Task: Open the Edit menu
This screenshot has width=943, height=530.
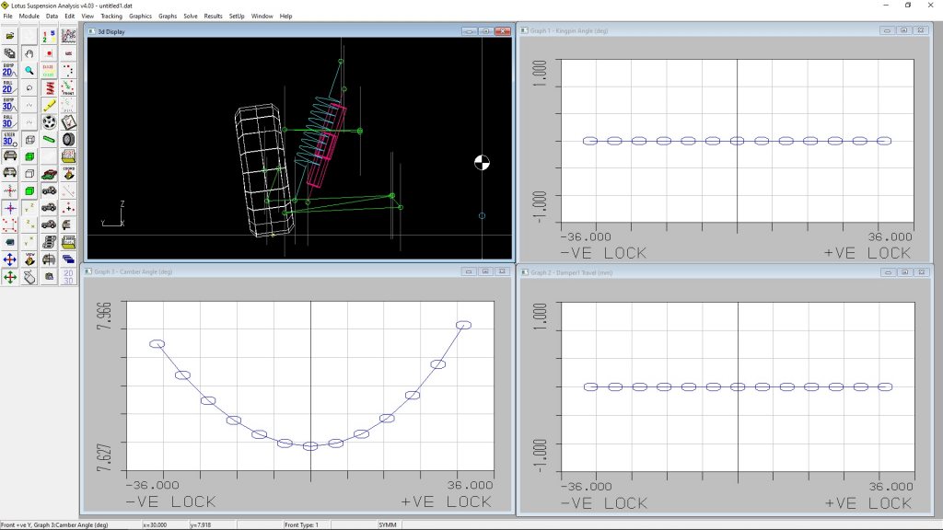Action: 70,17
